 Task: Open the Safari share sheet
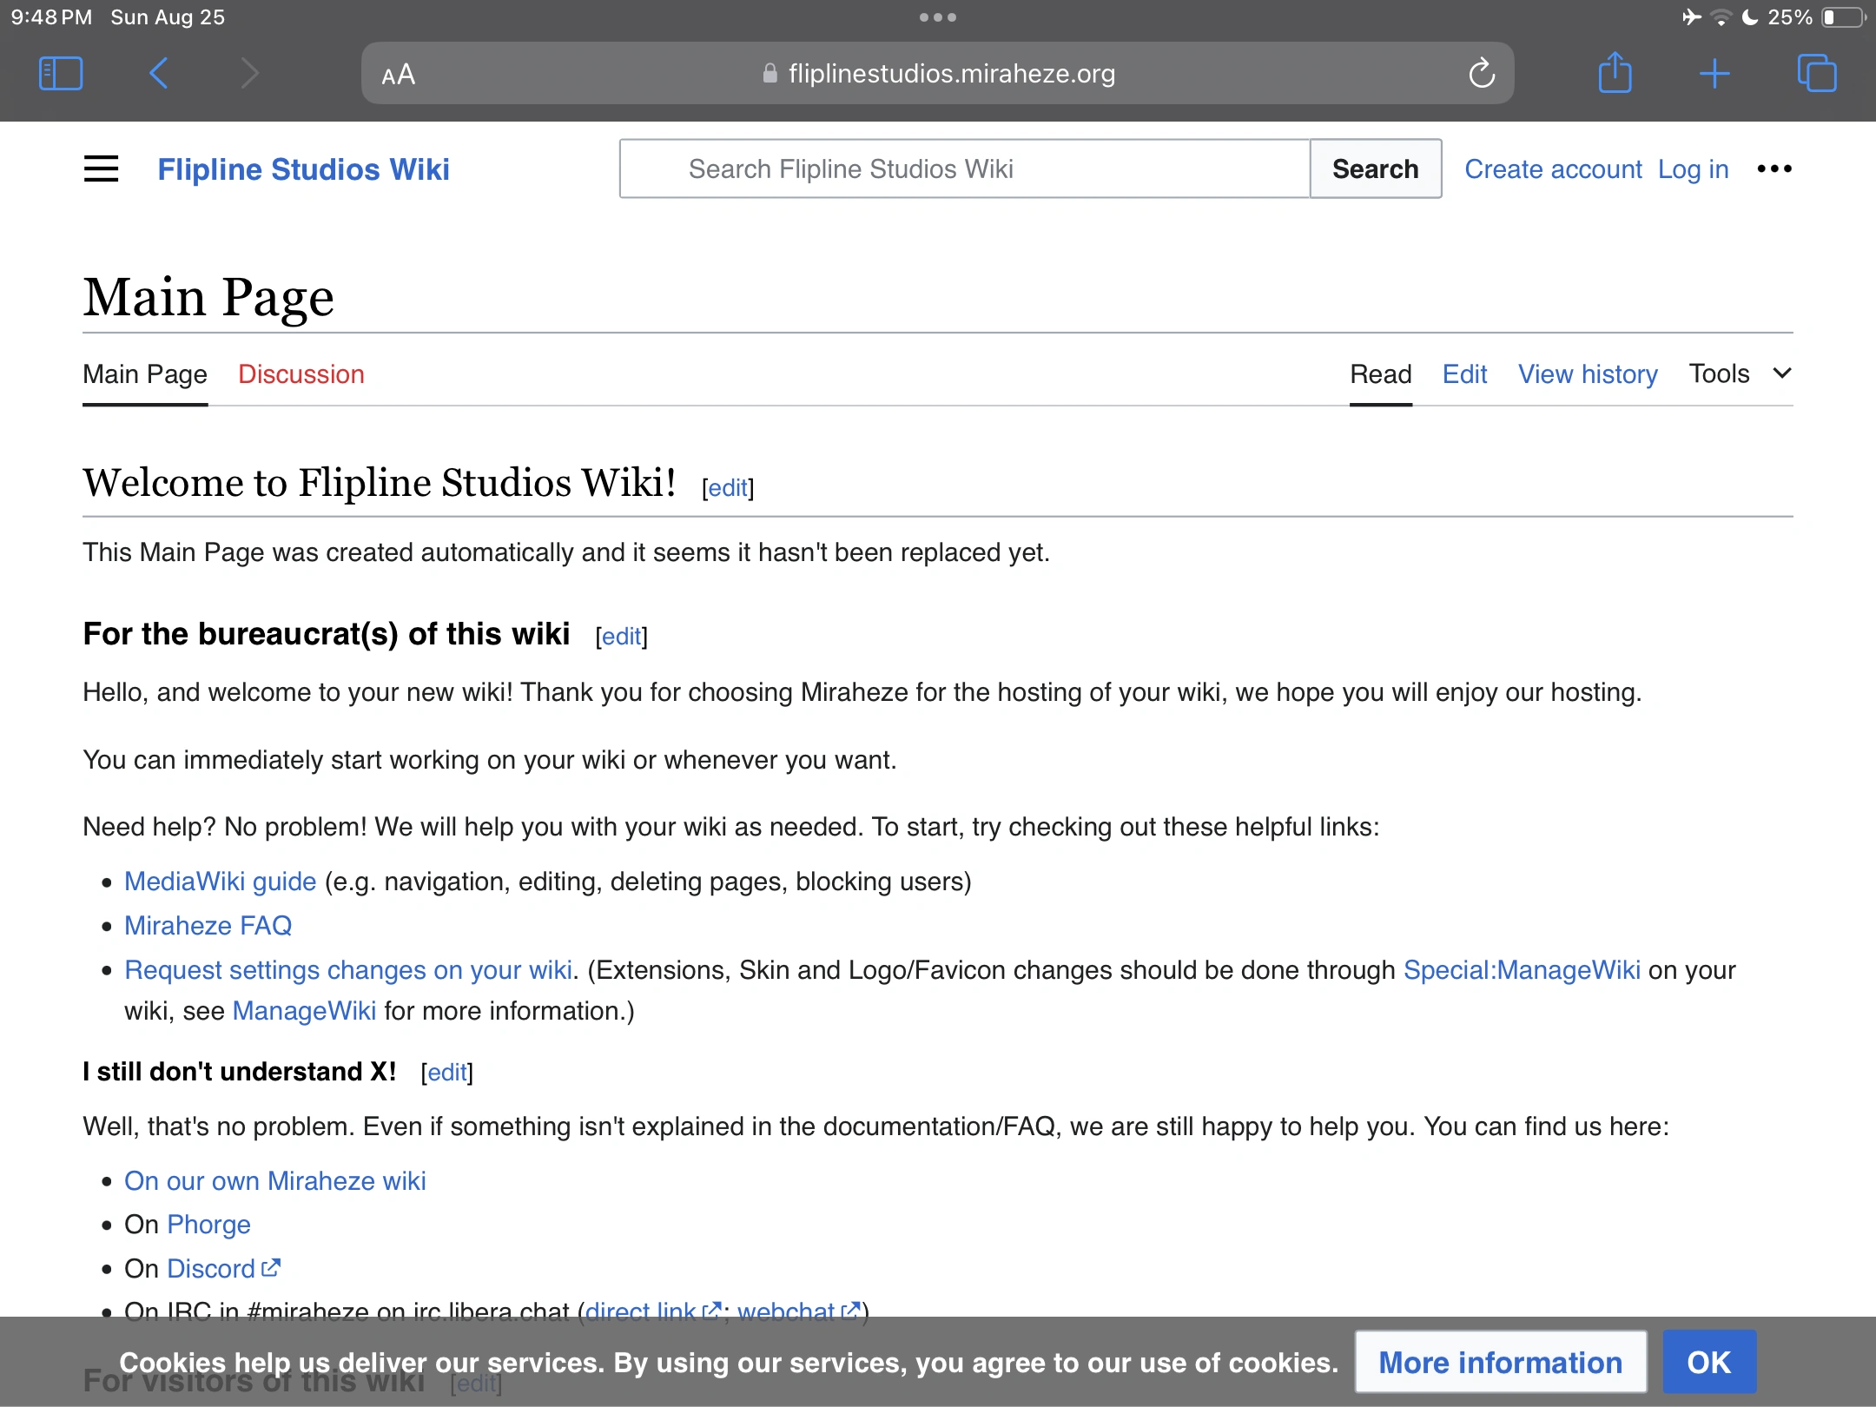pos(1615,74)
